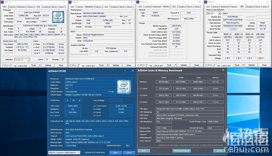Open the SPD tab in the Memory CPU-Z window
272x156 pixels.
tap(174, 7)
